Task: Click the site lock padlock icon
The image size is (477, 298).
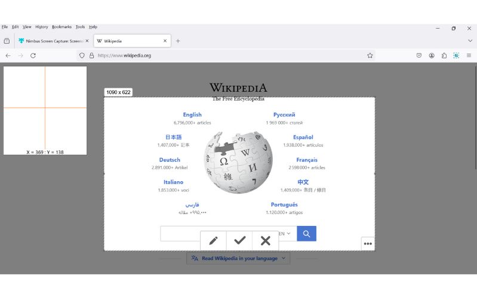Action: point(91,55)
